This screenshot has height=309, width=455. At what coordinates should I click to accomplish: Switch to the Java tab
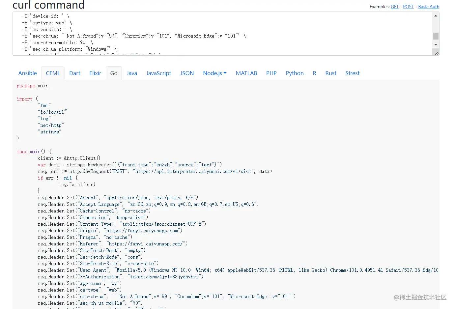pos(132,73)
